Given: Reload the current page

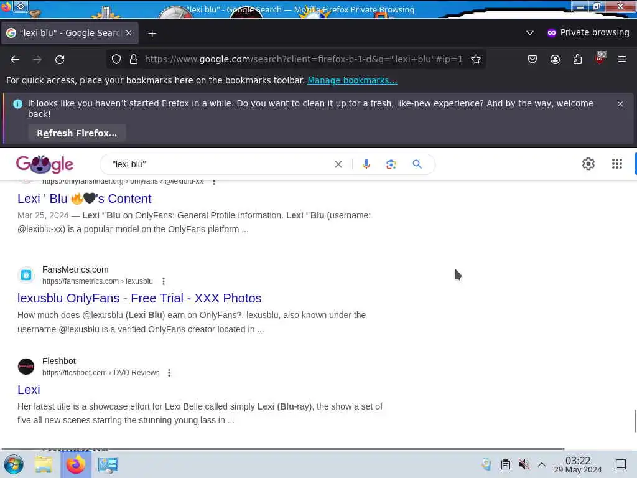Looking at the screenshot, I should (x=60, y=59).
